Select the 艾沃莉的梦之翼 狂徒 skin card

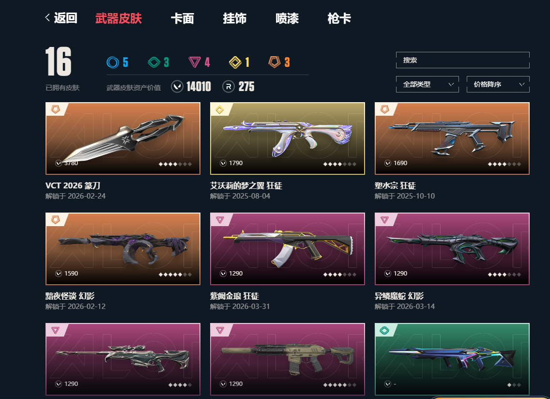[287, 138]
